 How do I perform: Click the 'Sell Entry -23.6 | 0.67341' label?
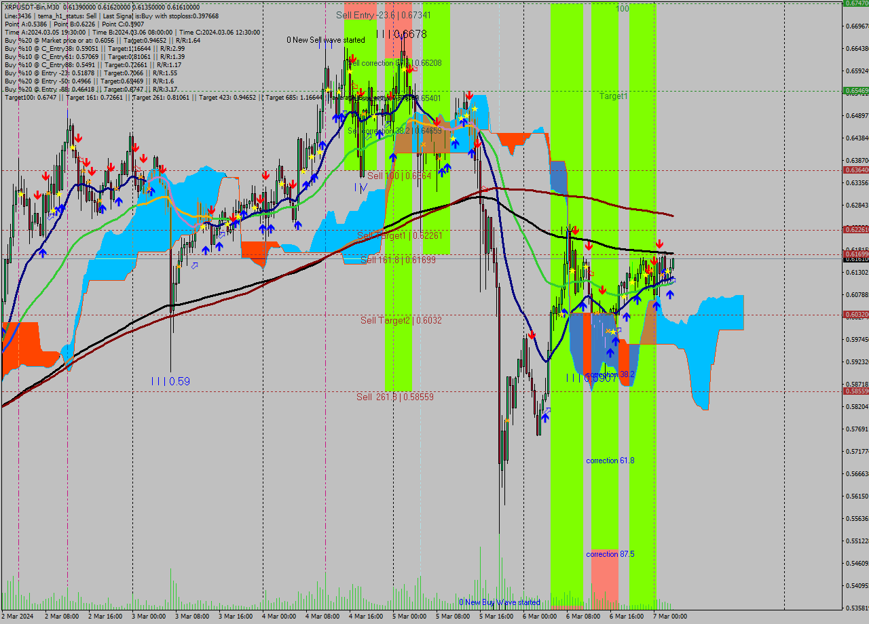(x=383, y=14)
